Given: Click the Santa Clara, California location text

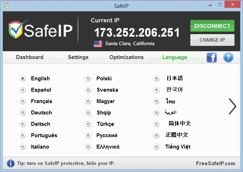Looking at the screenshot, I should click(130, 43).
